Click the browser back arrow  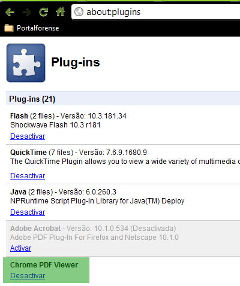pyautogui.click(x=10, y=12)
